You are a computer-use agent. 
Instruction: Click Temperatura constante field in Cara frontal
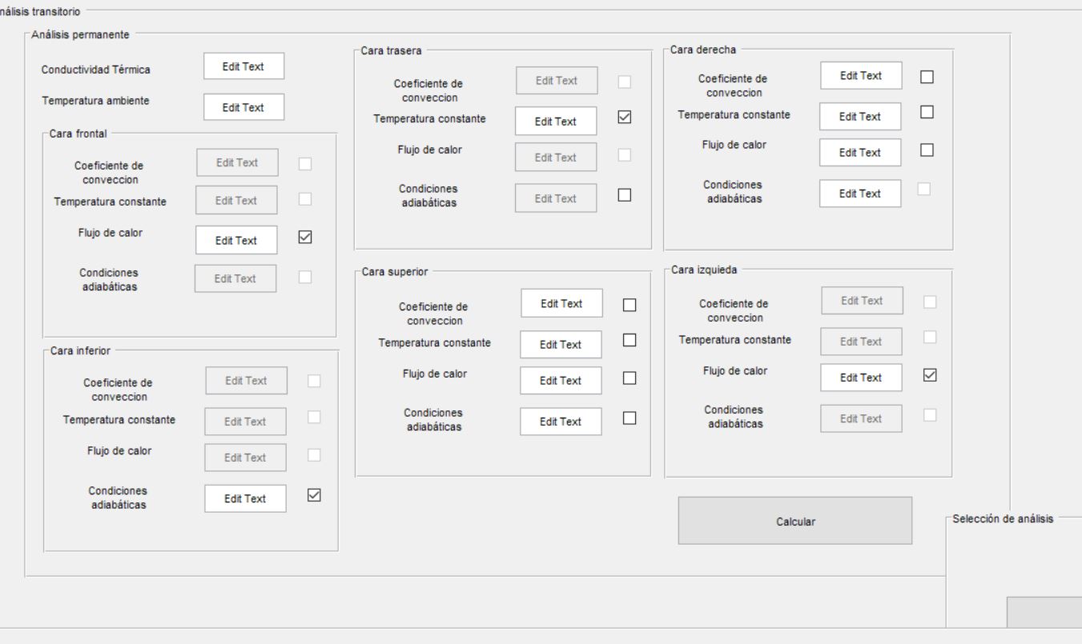236,201
